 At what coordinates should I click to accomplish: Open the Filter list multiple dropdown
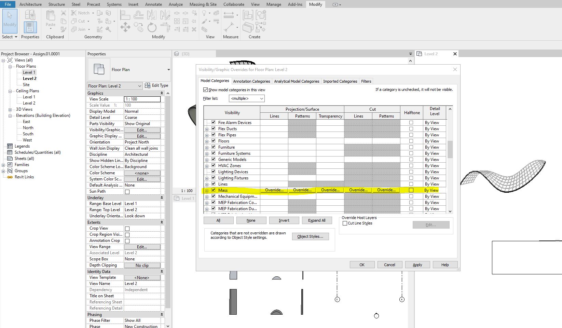pos(261,98)
